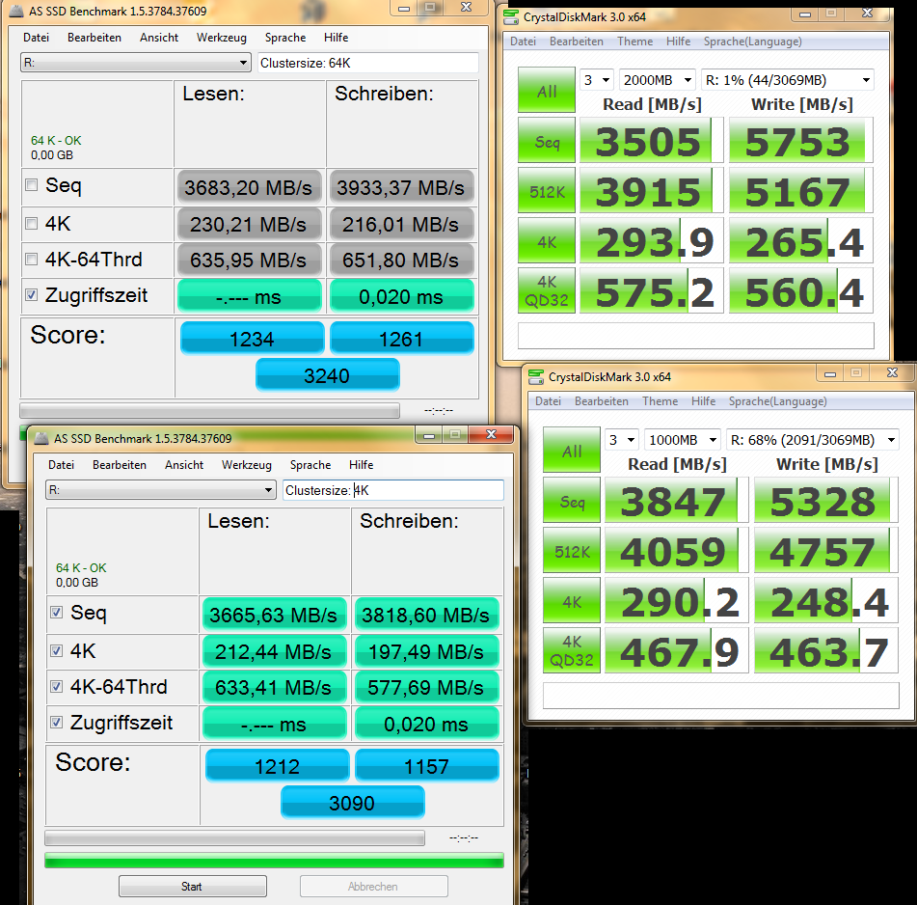Click Clustersize 4K field in front AS SSD window
917x905 pixels.
[393, 490]
